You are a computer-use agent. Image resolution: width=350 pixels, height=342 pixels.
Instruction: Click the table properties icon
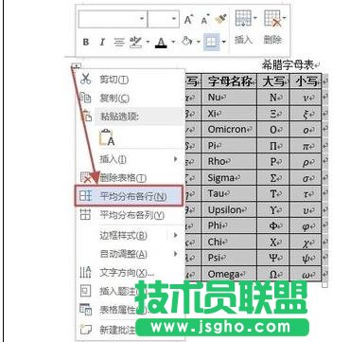click(x=86, y=310)
